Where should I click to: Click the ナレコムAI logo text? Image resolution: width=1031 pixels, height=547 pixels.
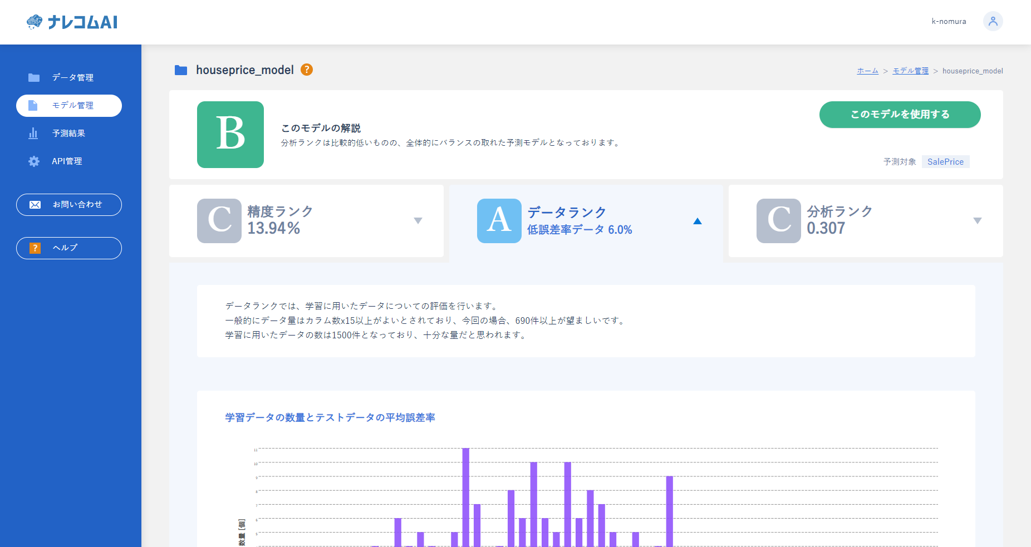pos(82,22)
